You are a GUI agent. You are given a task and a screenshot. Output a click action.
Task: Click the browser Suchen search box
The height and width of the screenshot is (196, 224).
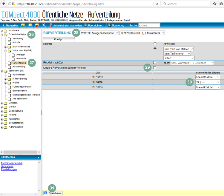pyautogui.click(x=186, y=4)
